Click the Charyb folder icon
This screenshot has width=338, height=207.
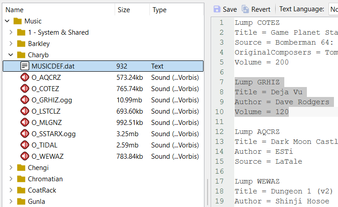click(21, 55)
